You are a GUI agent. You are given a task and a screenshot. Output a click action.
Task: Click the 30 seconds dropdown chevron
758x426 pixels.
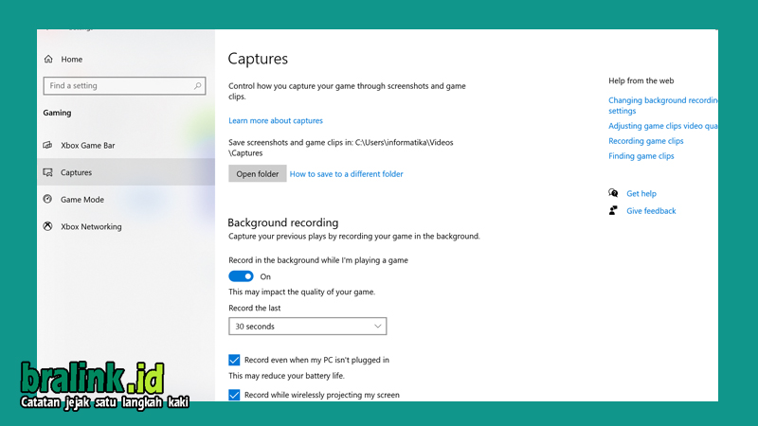(377, 326)
